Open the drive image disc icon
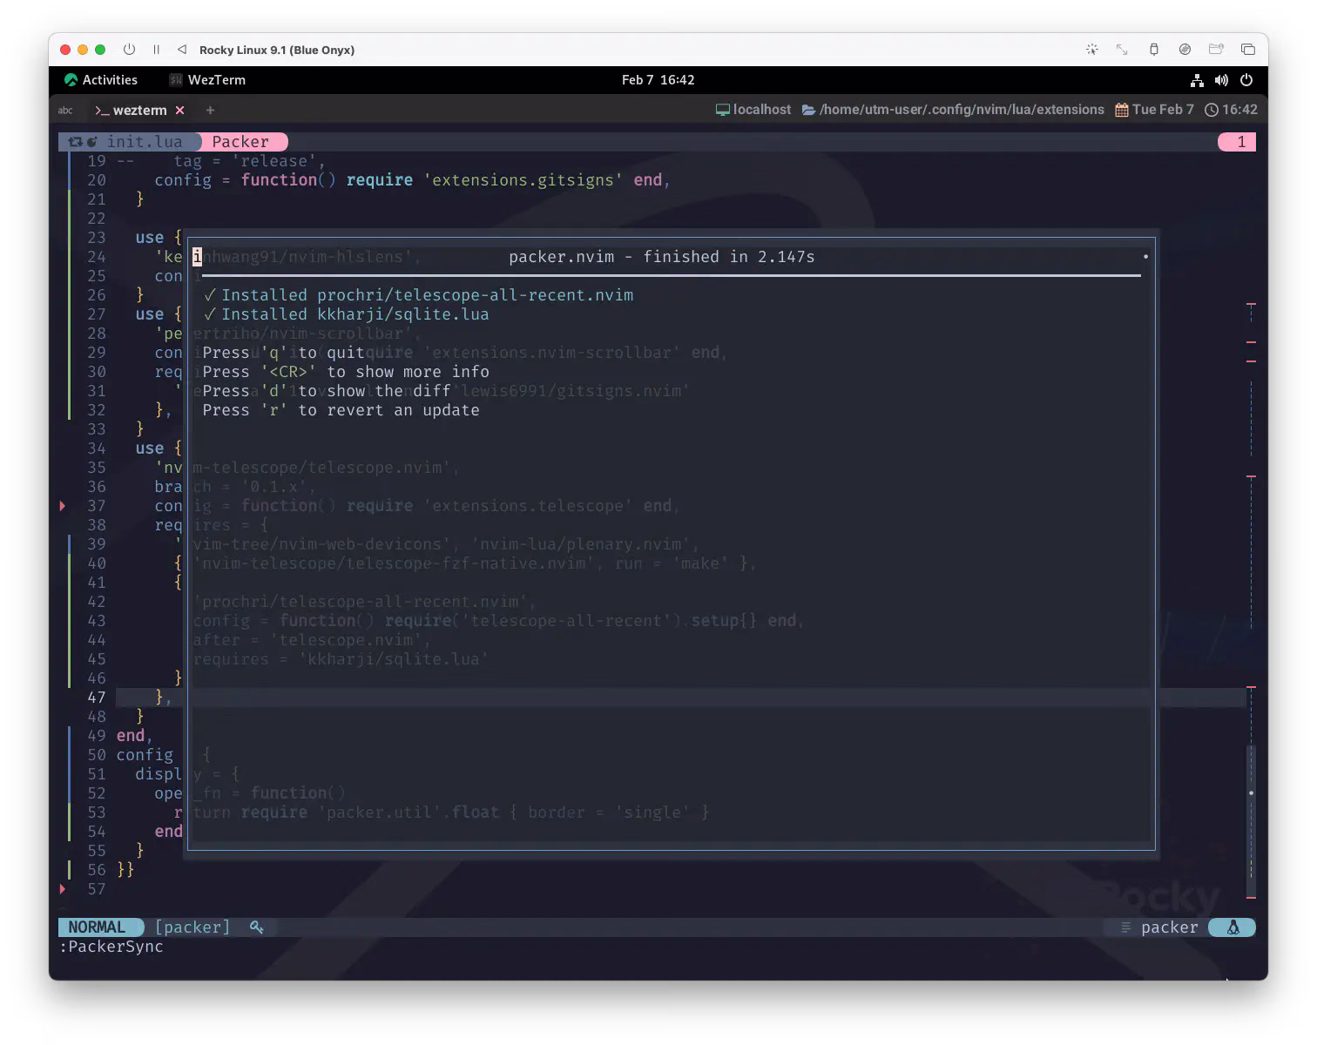1317x1045 pixels. click(1185, 50)
